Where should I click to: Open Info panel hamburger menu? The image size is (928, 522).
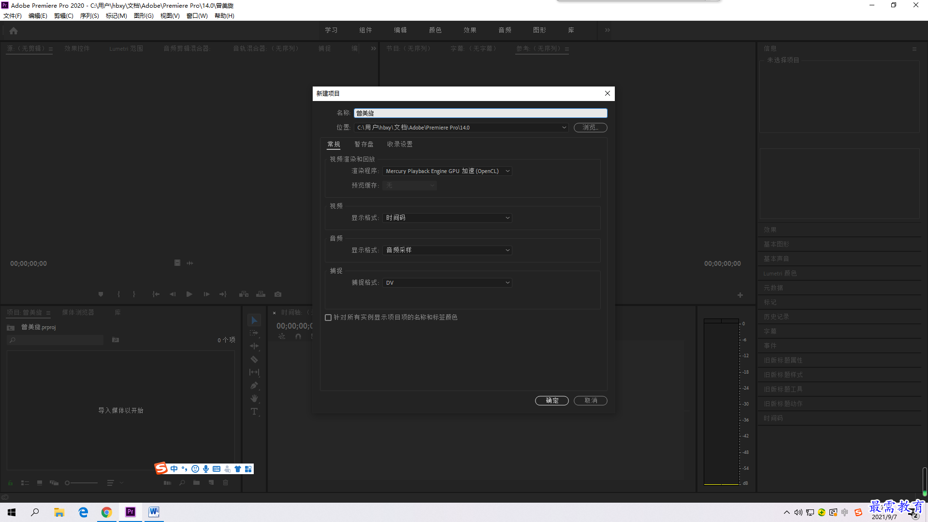tap(914, 49)
